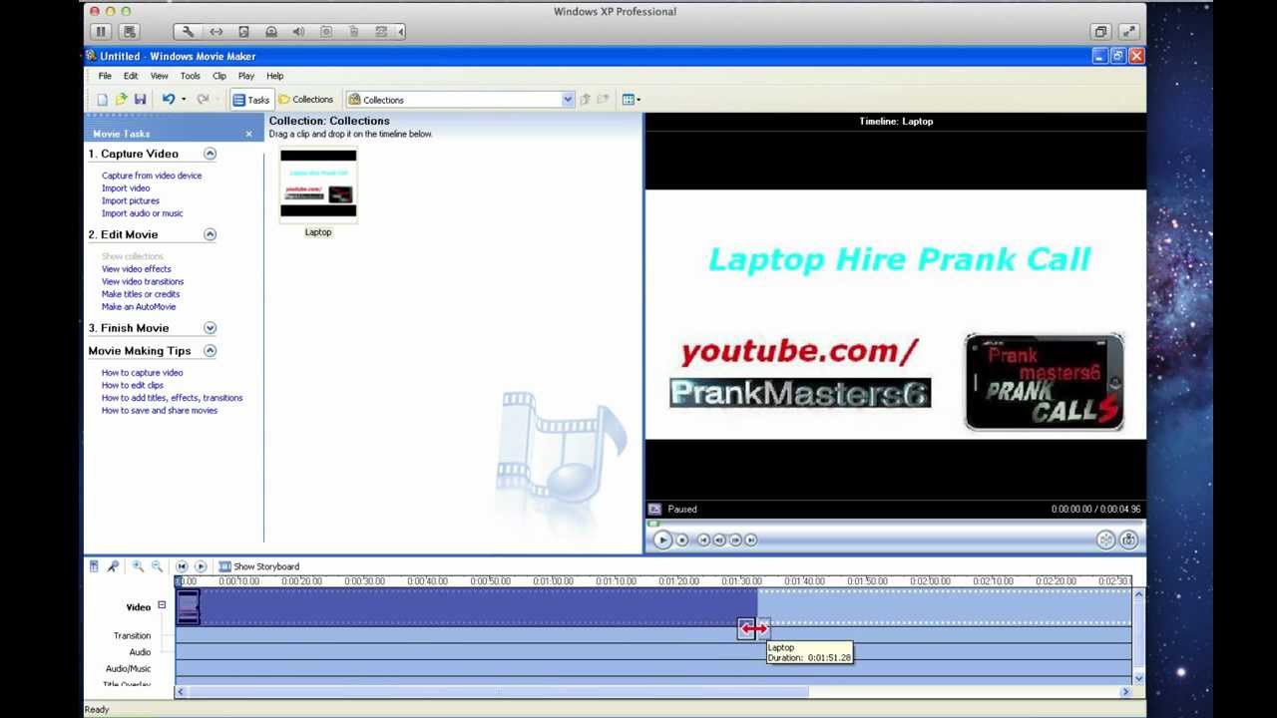Close the Movie Tasks pane
Viewport: 1277px width, 718px height.
(x=249, y=134)
